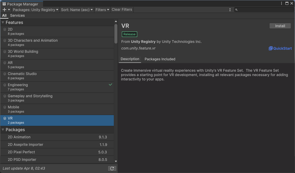Select the VR feature row
The height and width of the screenshot is (173, 295).
(x=57, y=120)
